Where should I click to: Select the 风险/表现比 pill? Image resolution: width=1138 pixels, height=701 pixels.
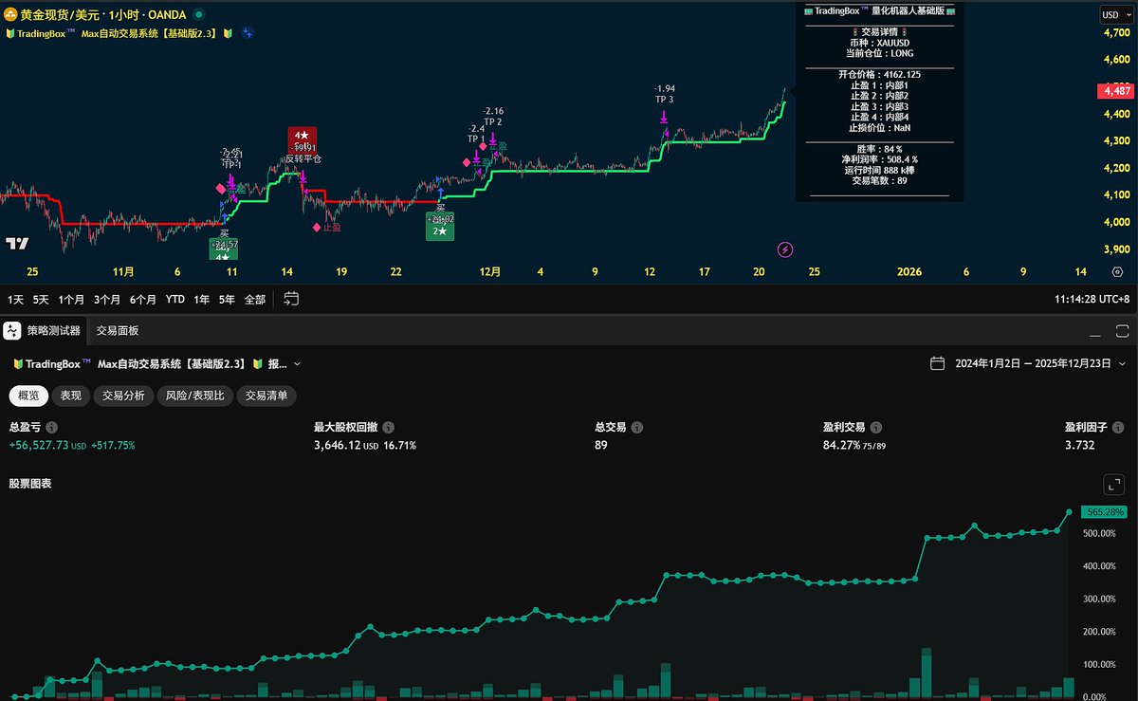point(195,396)
